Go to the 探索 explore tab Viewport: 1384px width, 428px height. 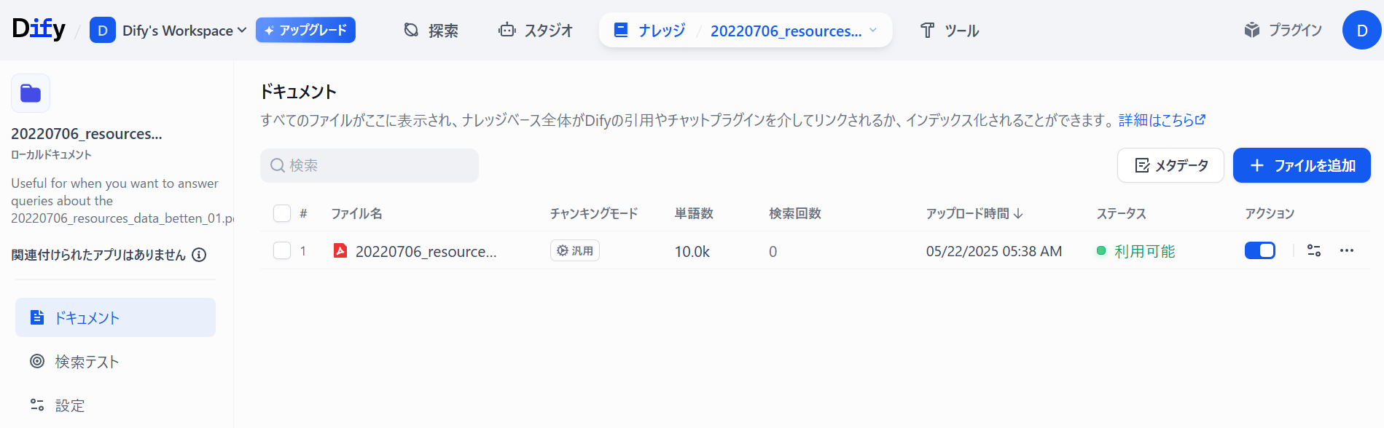click(x=431, y=31)
